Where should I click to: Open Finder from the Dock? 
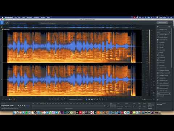click(x=15, y=113)
